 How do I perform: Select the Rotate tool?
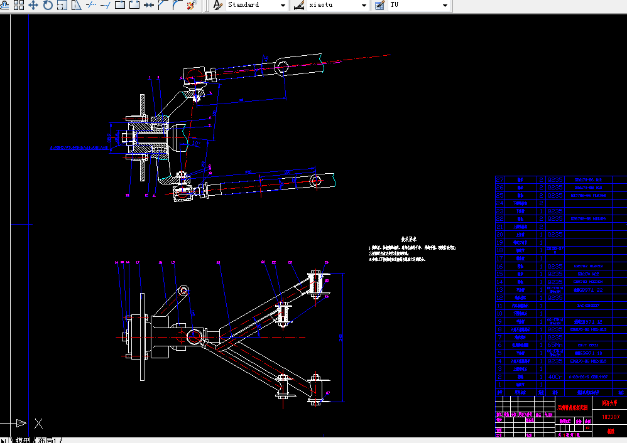click(48, 5)
